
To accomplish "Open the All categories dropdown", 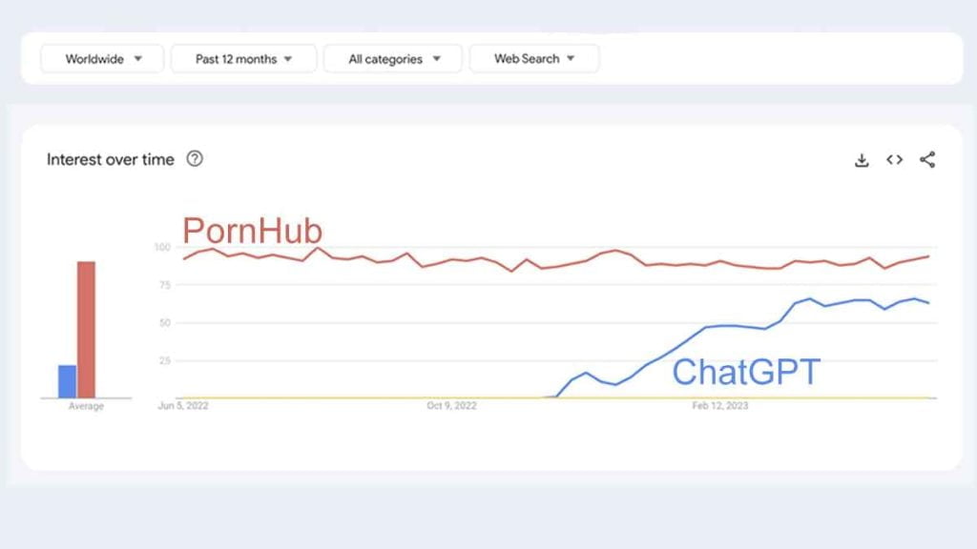I will pyautogui.click(x=393, y=59).
